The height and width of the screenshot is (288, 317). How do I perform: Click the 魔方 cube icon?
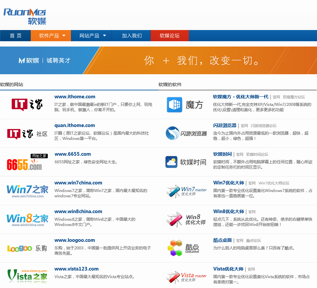click(174, 105)
